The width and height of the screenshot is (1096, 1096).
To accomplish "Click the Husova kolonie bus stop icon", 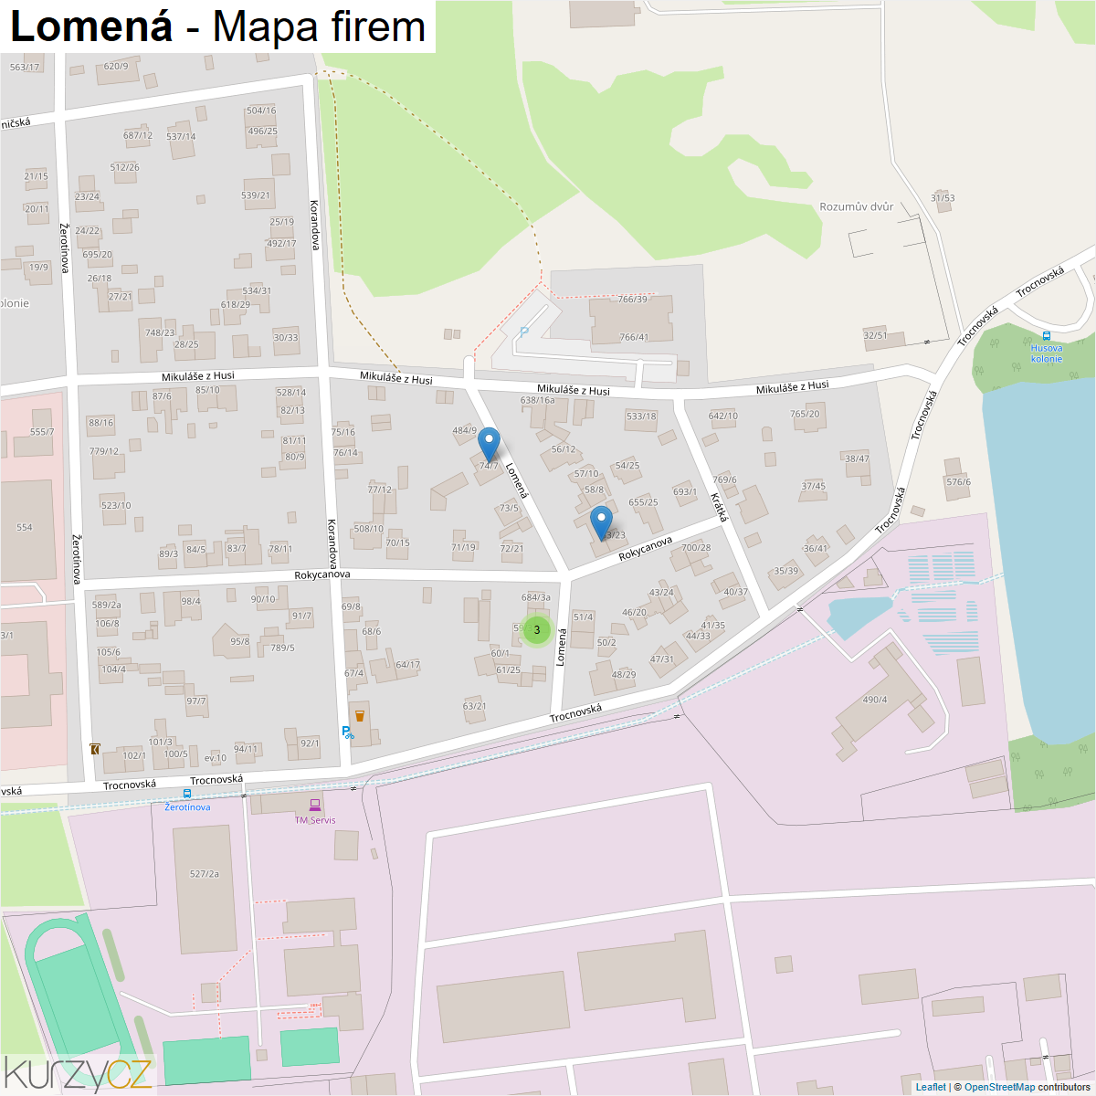I will [x=1047, y=335].
